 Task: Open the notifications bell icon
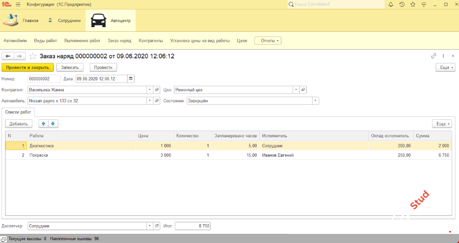[391, 5]
